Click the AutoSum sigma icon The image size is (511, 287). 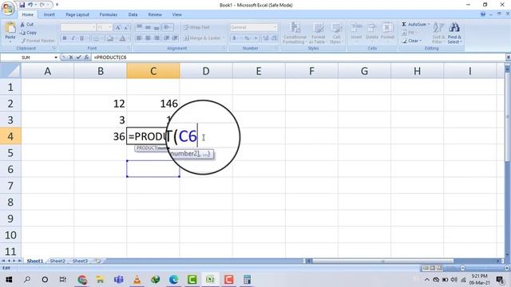click(x=404, y=25)
